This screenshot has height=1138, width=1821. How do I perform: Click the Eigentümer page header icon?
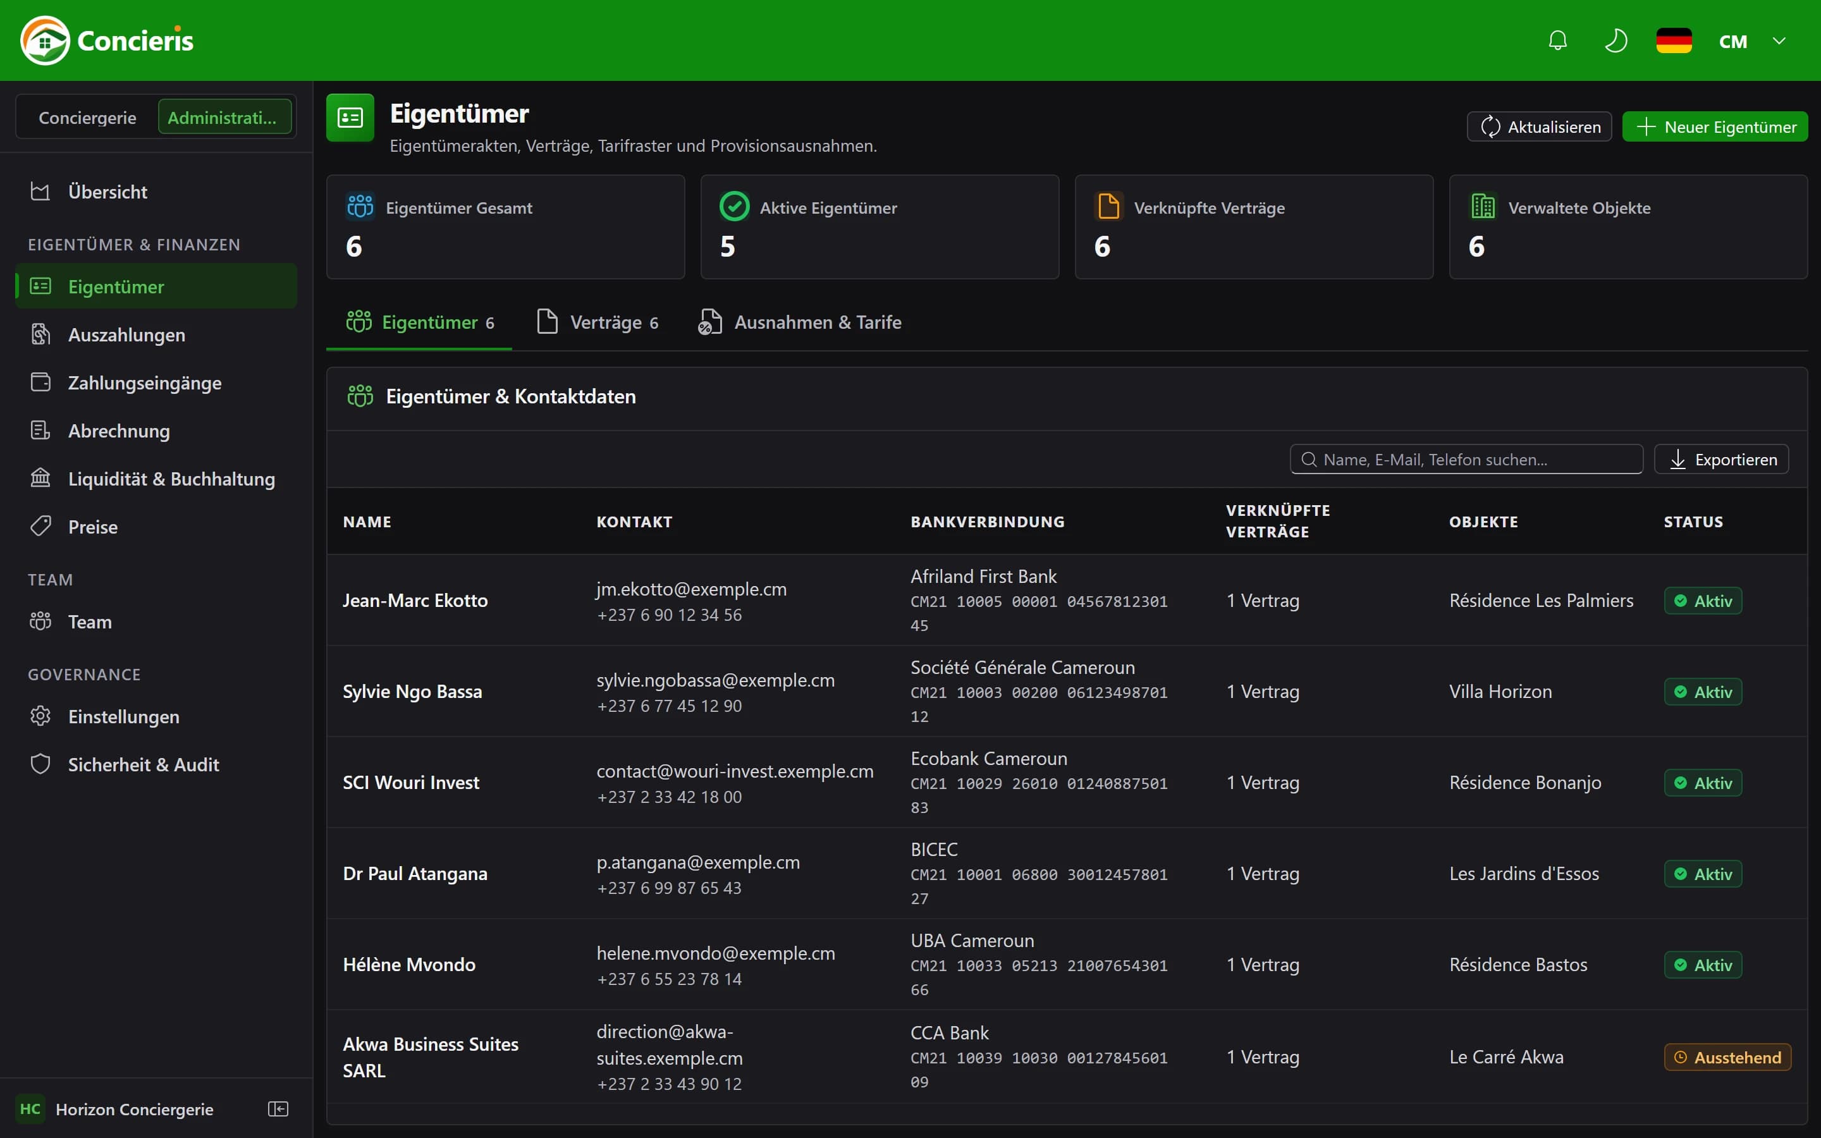point(350,118)
